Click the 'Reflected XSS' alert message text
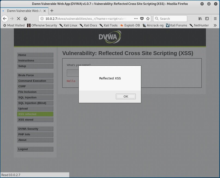The height and width of the screenshot is (178, 220). coord(110,78)
